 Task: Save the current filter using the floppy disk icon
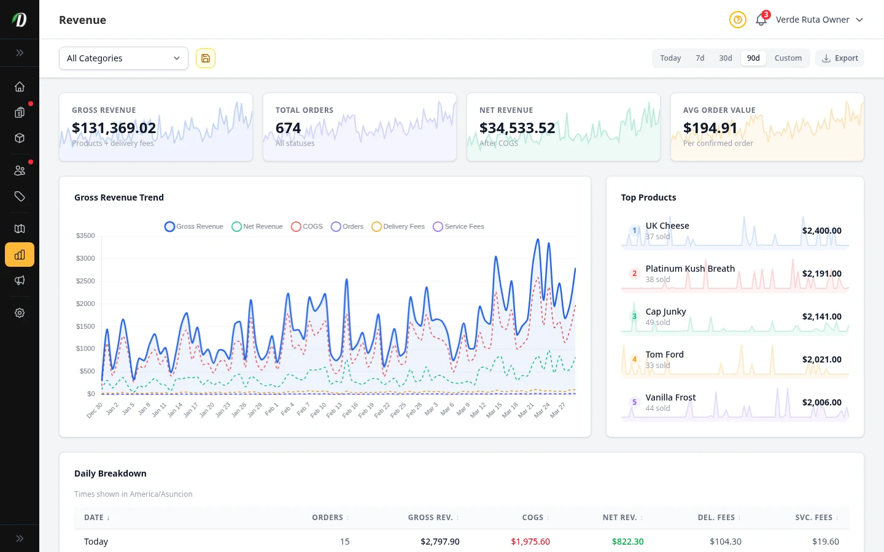click(x=205, y=58)
